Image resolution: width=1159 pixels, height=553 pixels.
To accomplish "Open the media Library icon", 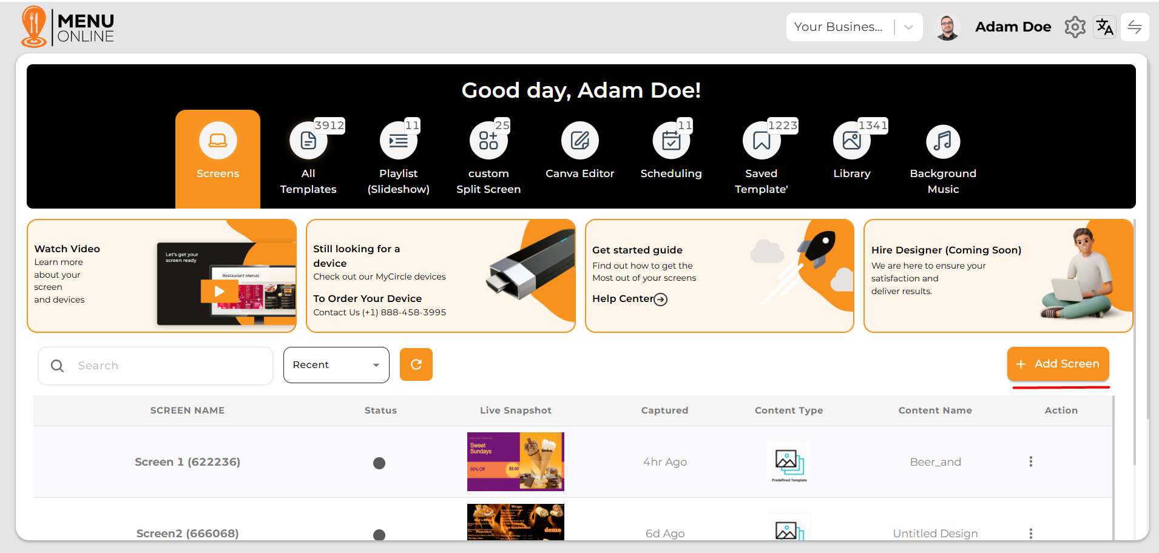I will click(851, 141).
